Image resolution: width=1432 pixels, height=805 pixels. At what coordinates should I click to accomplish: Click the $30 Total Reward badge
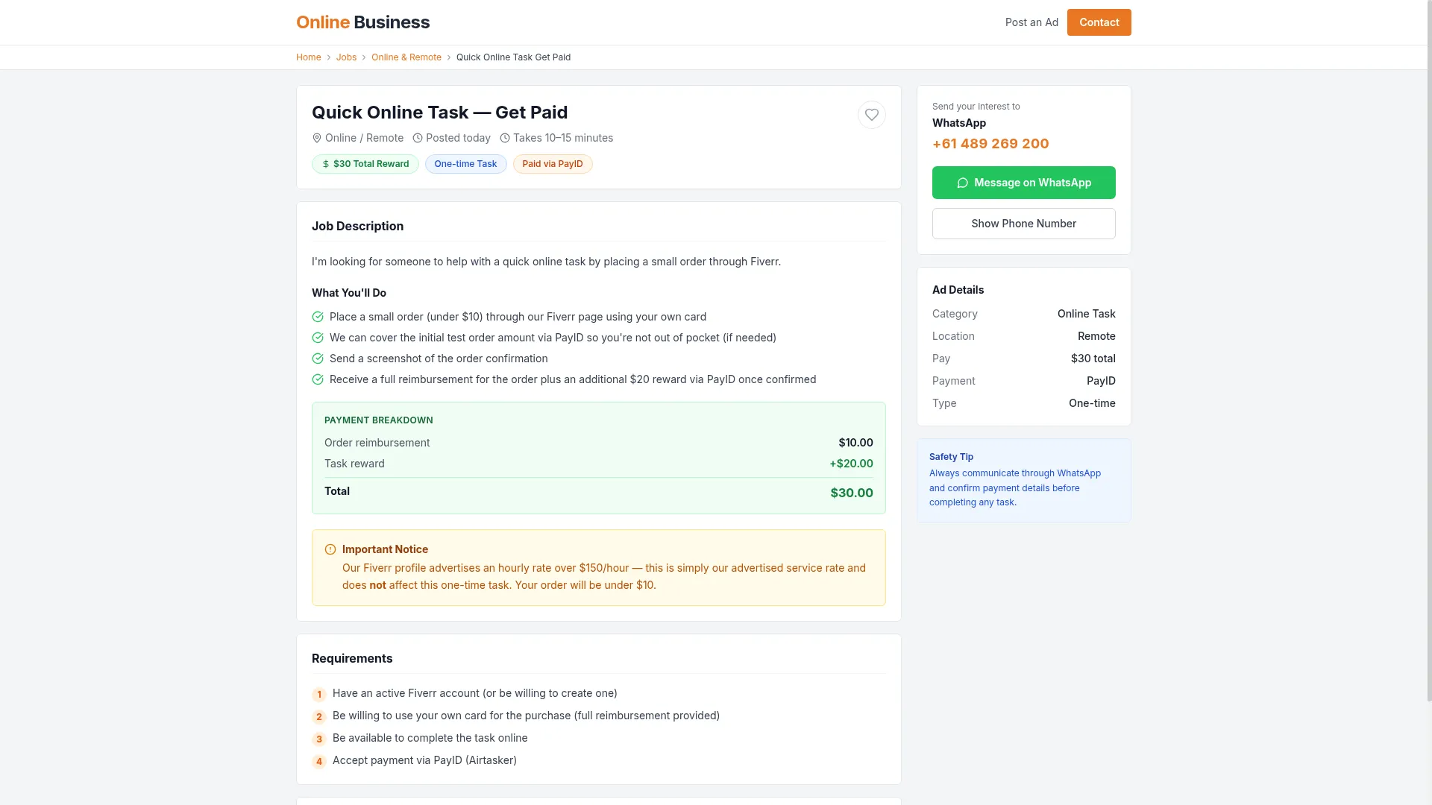click(365, 164)
